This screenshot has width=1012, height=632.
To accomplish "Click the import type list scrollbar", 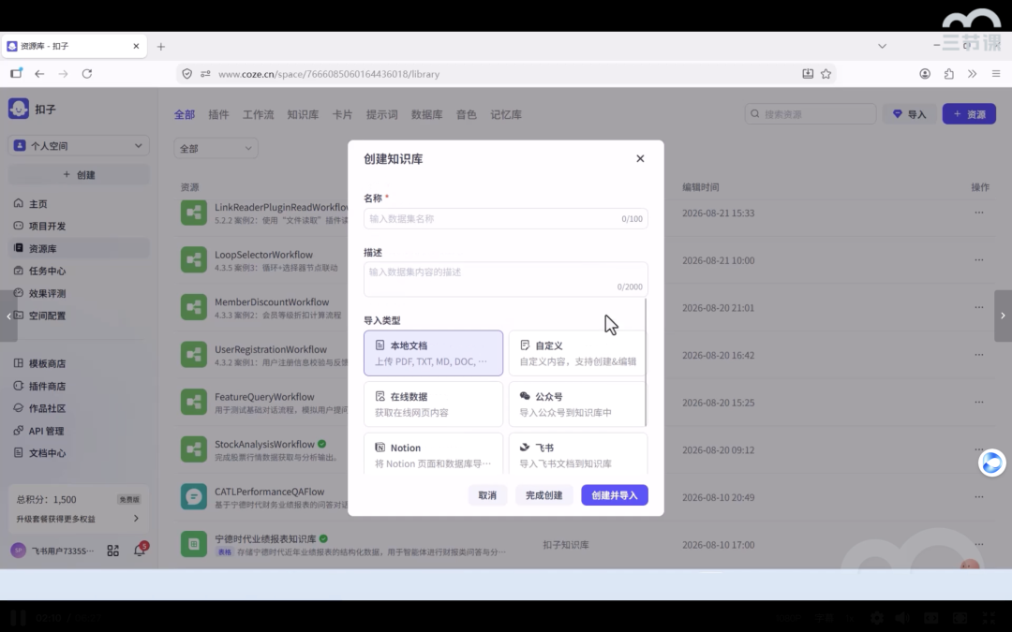I will (646, 361).
